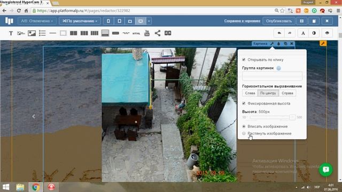Toggle 'Открывать по клику' checkbox
Screen dimensions: 342x192
pos(244,59)
